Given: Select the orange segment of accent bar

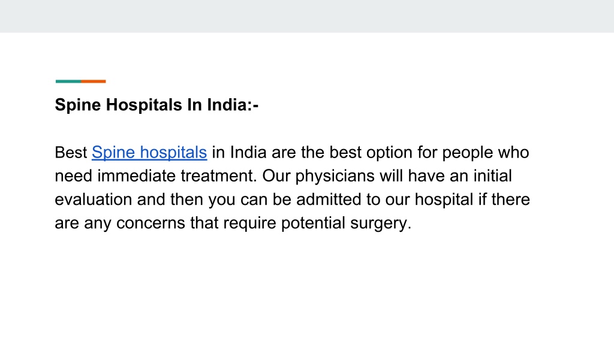Looking at the screenshot, I should [94, 81].
